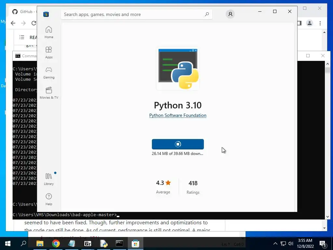Open network status tray icon
The height and width of the screenshot is (250, 333).
pyautogui.click(x=283, y=243)
